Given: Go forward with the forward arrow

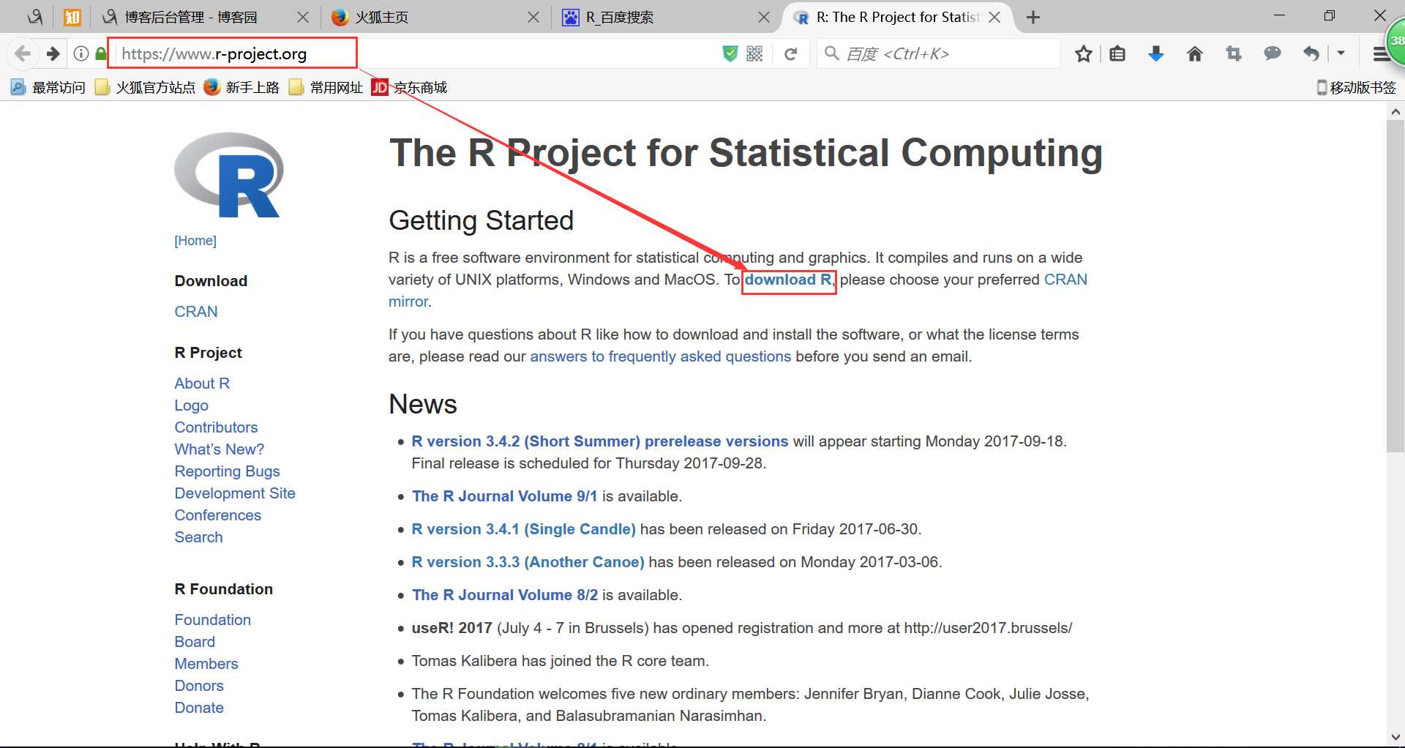Looking at the screenshot, I should (x=53, y=53).
